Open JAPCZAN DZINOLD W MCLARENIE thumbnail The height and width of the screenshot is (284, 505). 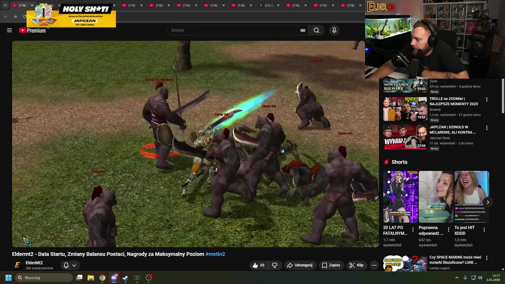405,137
